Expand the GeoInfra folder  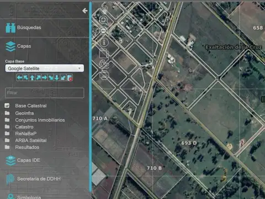click(7, 113)
